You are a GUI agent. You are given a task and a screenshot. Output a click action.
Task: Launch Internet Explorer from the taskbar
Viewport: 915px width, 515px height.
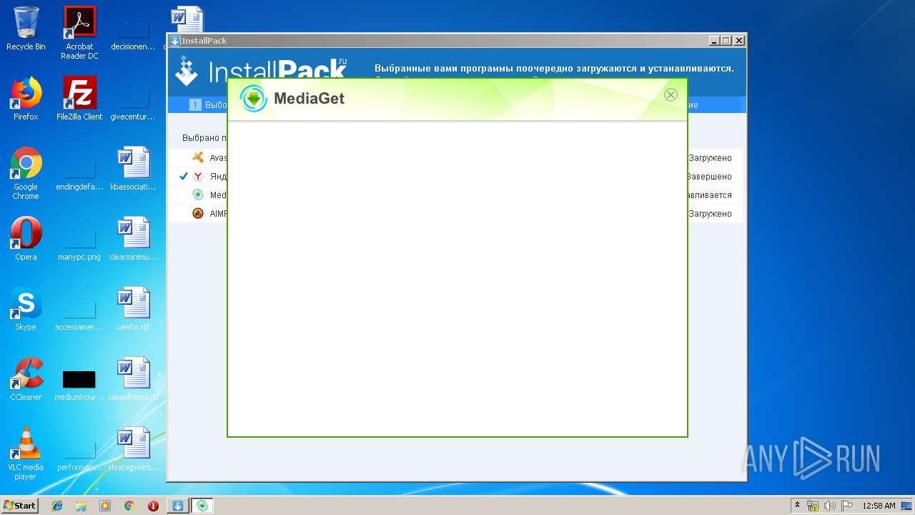tap(57, 506)
